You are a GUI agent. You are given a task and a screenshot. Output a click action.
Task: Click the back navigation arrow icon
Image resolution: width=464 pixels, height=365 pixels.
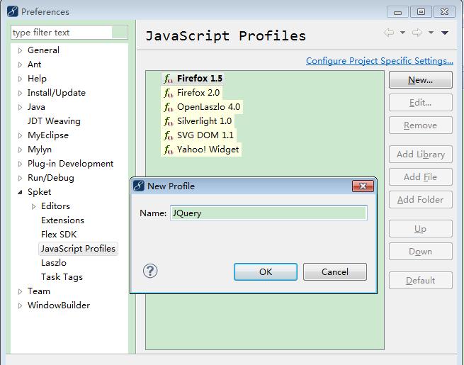click(389, 33)
